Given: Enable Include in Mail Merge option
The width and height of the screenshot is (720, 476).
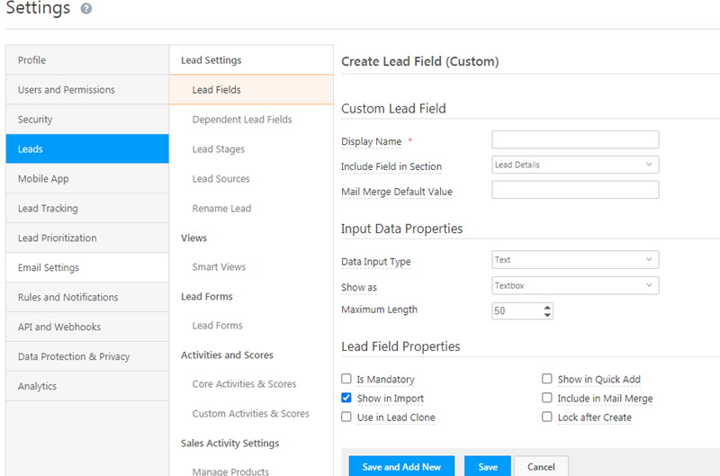Looking at the screenshot, I should click(x=546, y=398).
